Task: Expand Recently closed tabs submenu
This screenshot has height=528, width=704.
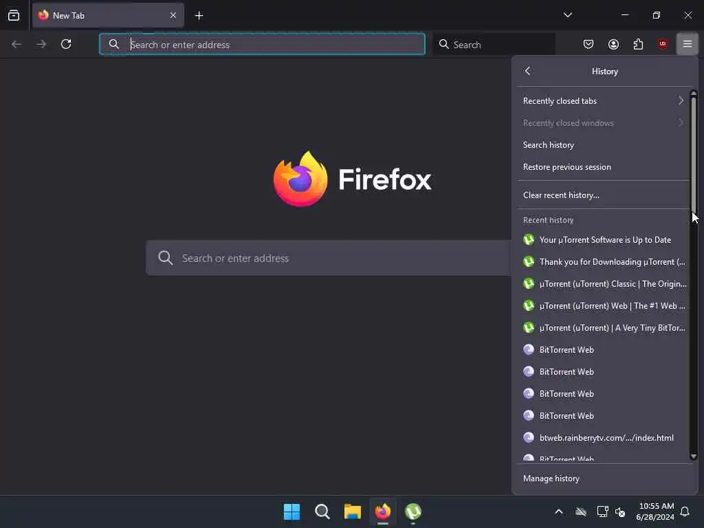Action: [x=604, y=100]
